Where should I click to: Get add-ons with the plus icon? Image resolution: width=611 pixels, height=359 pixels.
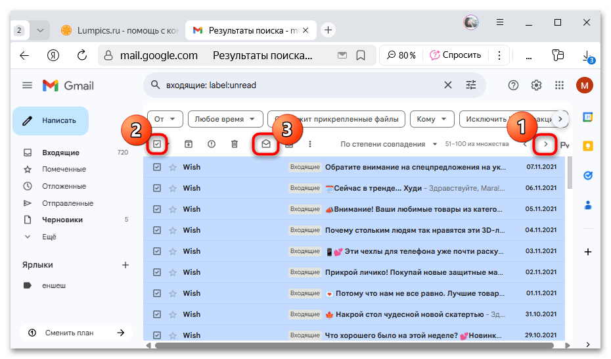click(588, 252)
